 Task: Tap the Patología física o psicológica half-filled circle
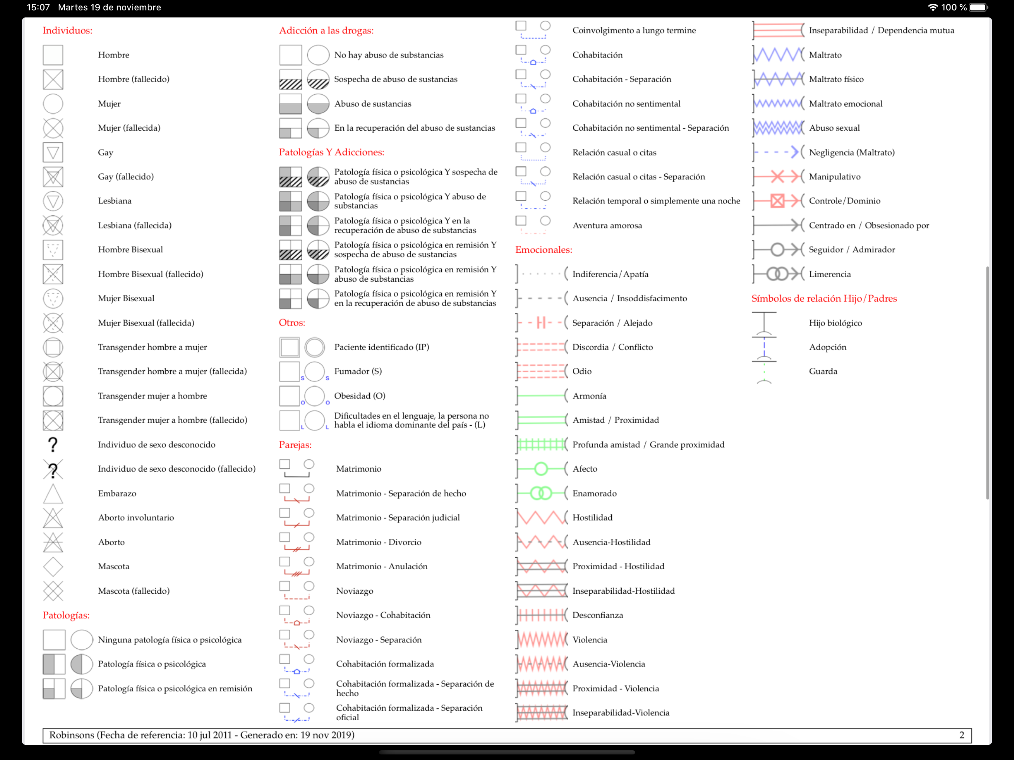pos(82,664)
